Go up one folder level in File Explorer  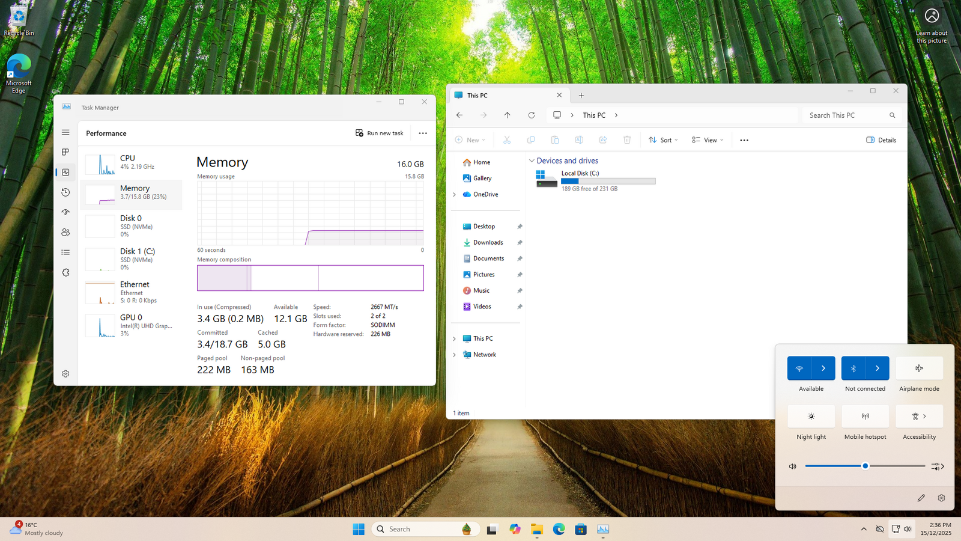[x=508, y=115]
